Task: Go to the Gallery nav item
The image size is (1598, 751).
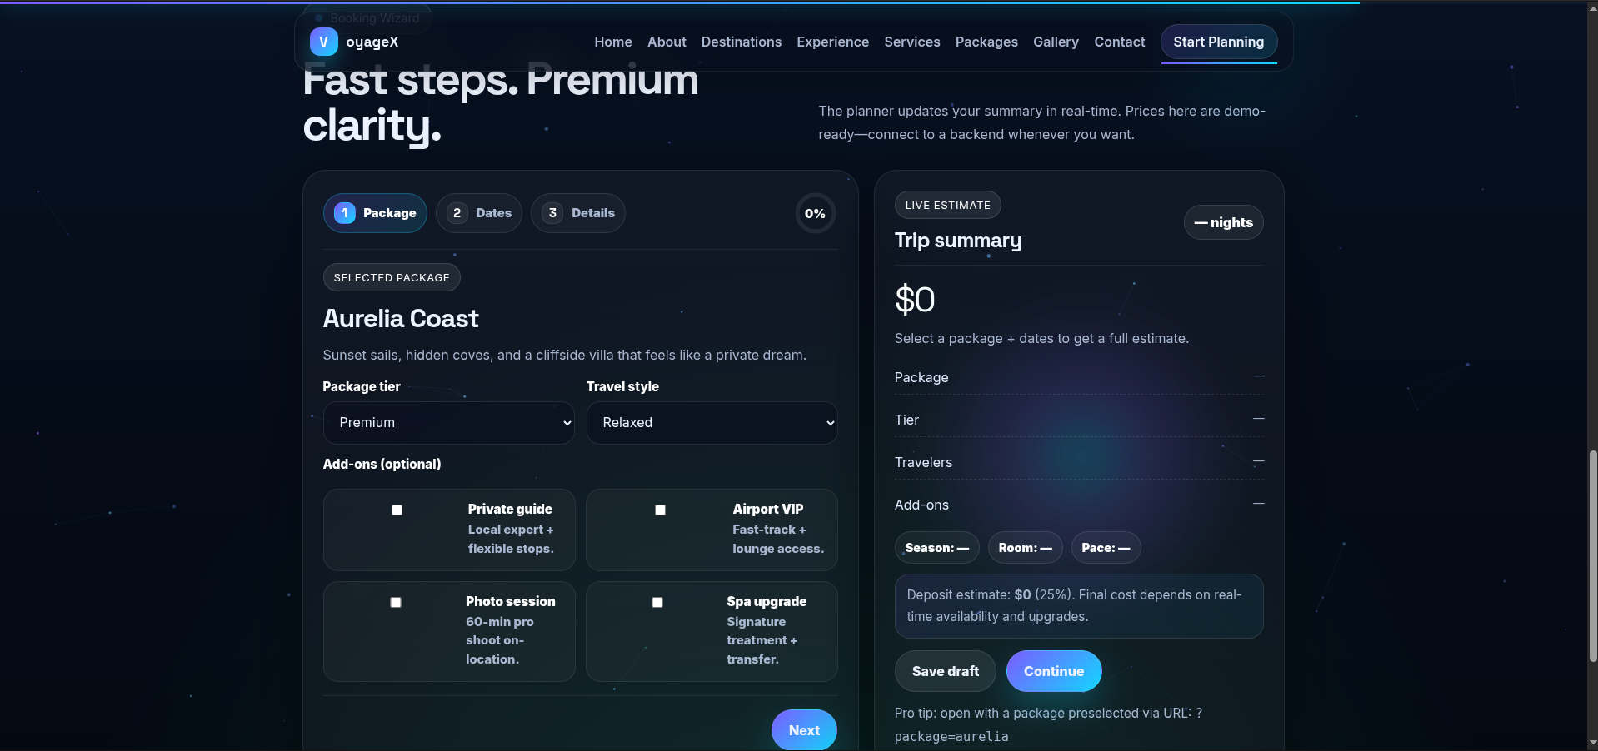Action: tap(1056, 42)
